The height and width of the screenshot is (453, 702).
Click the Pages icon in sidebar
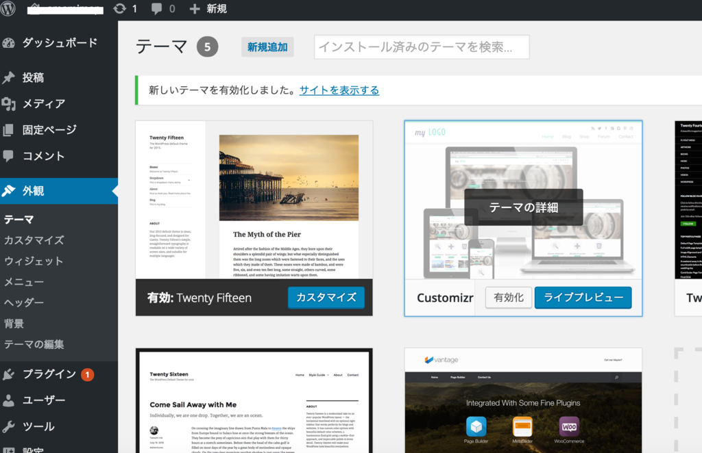(8, 130)
